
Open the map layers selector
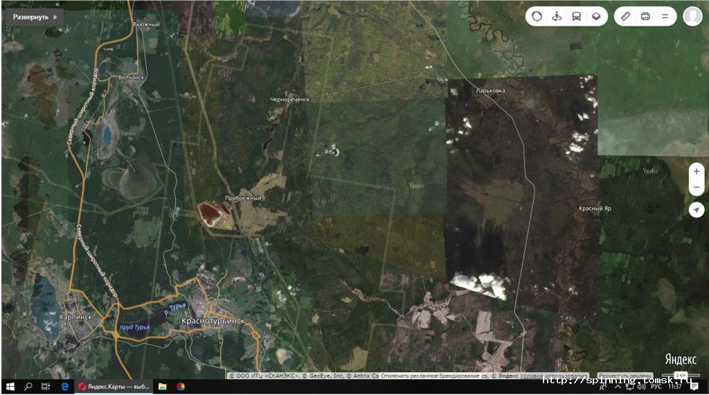coord(595,17)
